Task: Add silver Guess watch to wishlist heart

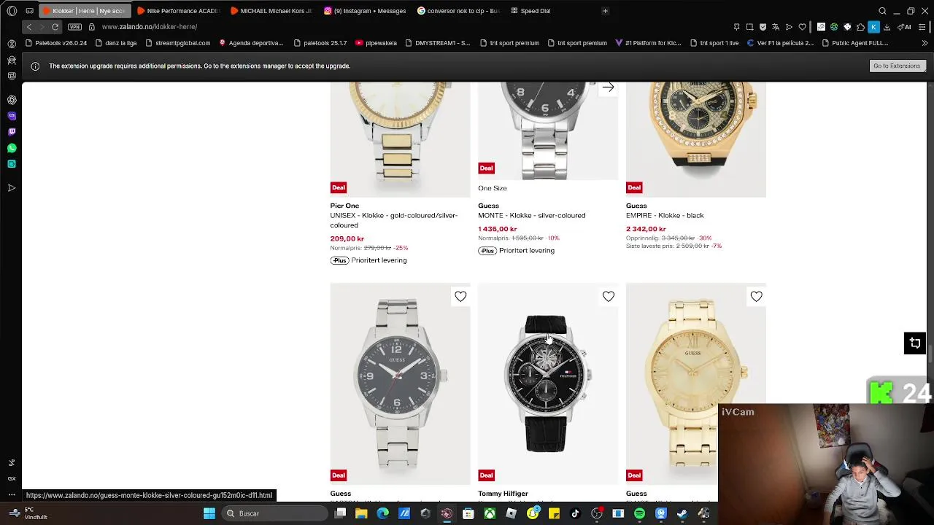Action: click(460, 296)
